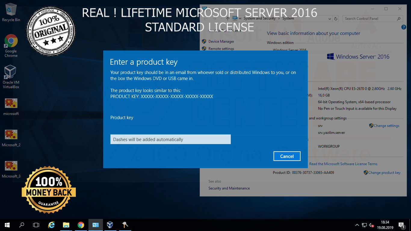This screenshot has height=231, width=411.
Task: Open File Explorer from the taskbar
Action: (x=66, y=225)
